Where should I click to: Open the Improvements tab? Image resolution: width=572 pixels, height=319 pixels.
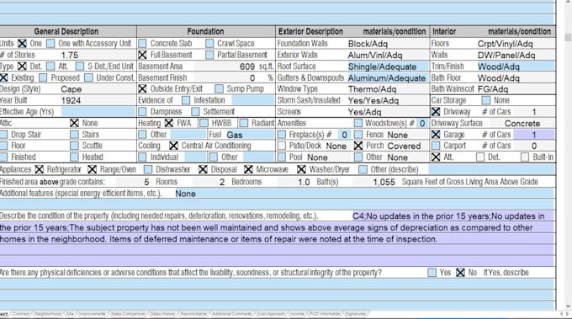93,314
